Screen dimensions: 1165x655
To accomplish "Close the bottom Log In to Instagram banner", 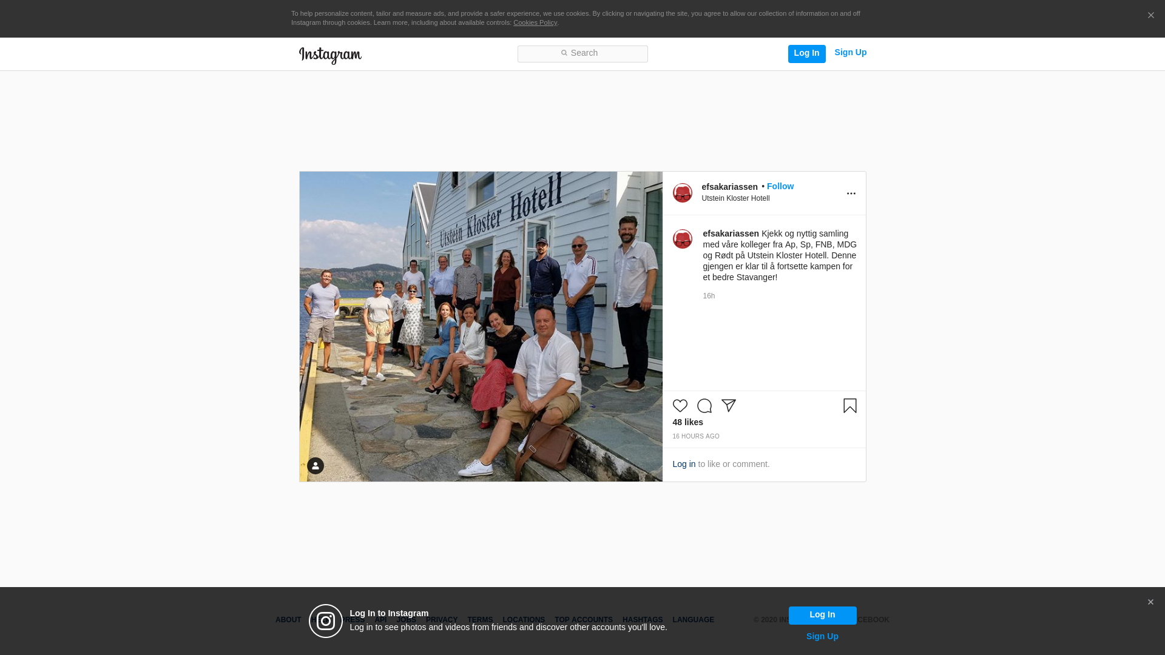I will (x=1150, y=602).
